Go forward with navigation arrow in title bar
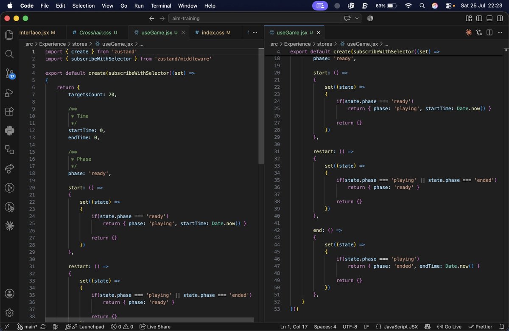 [162, 19]
